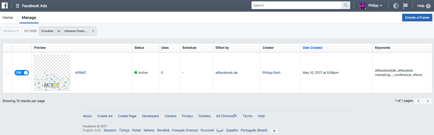Open the Help footer link
The width and height of the screenshot is (434, 135).
coord(261,116)
